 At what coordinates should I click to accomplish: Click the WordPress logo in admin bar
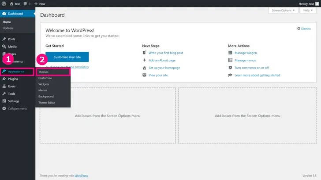tap(4, 4)
